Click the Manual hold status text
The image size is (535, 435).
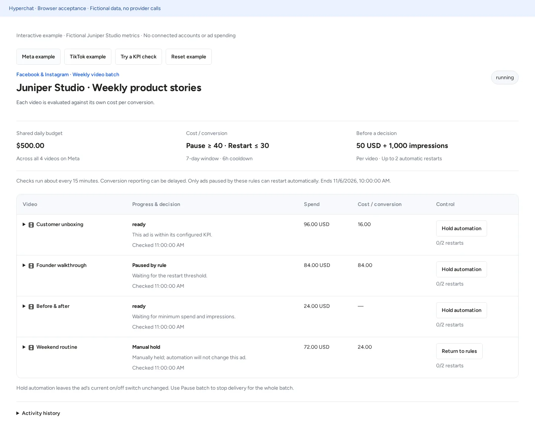tap(146, 347)
